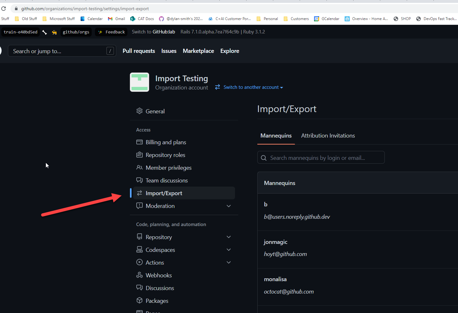Click the Discussions comment icon in the sidebar

(140, 288)
